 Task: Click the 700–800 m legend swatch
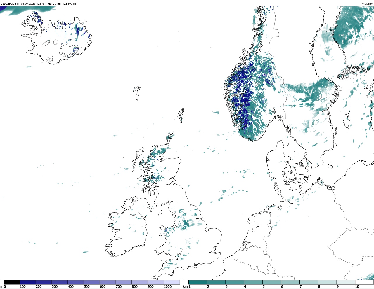(124, 282)
